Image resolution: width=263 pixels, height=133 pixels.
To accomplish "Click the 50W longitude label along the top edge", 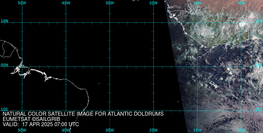I will [22, 3].
